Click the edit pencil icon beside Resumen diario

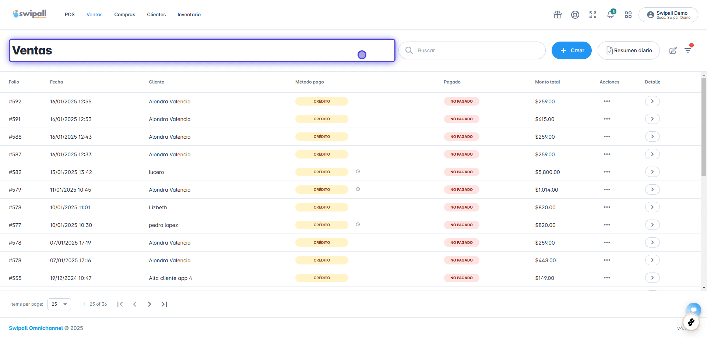pos(673,50)
